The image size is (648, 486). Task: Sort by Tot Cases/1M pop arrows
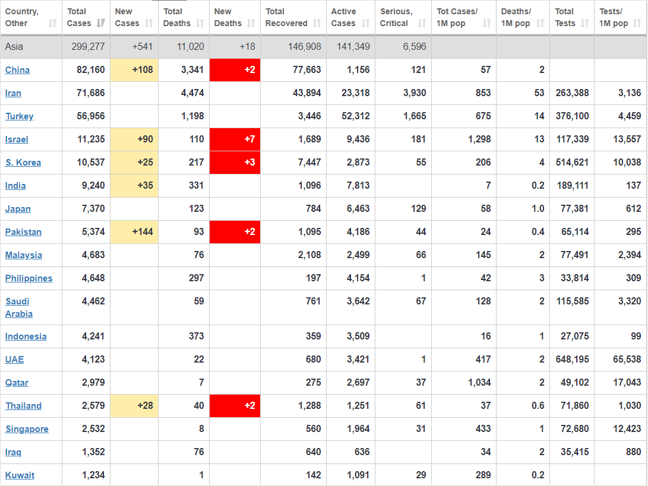point(486,24)
